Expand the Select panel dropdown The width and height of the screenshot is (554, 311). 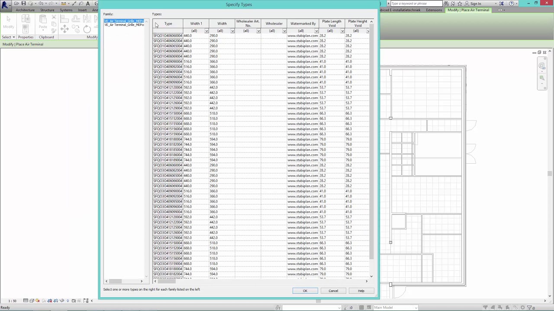click(8, 37)
